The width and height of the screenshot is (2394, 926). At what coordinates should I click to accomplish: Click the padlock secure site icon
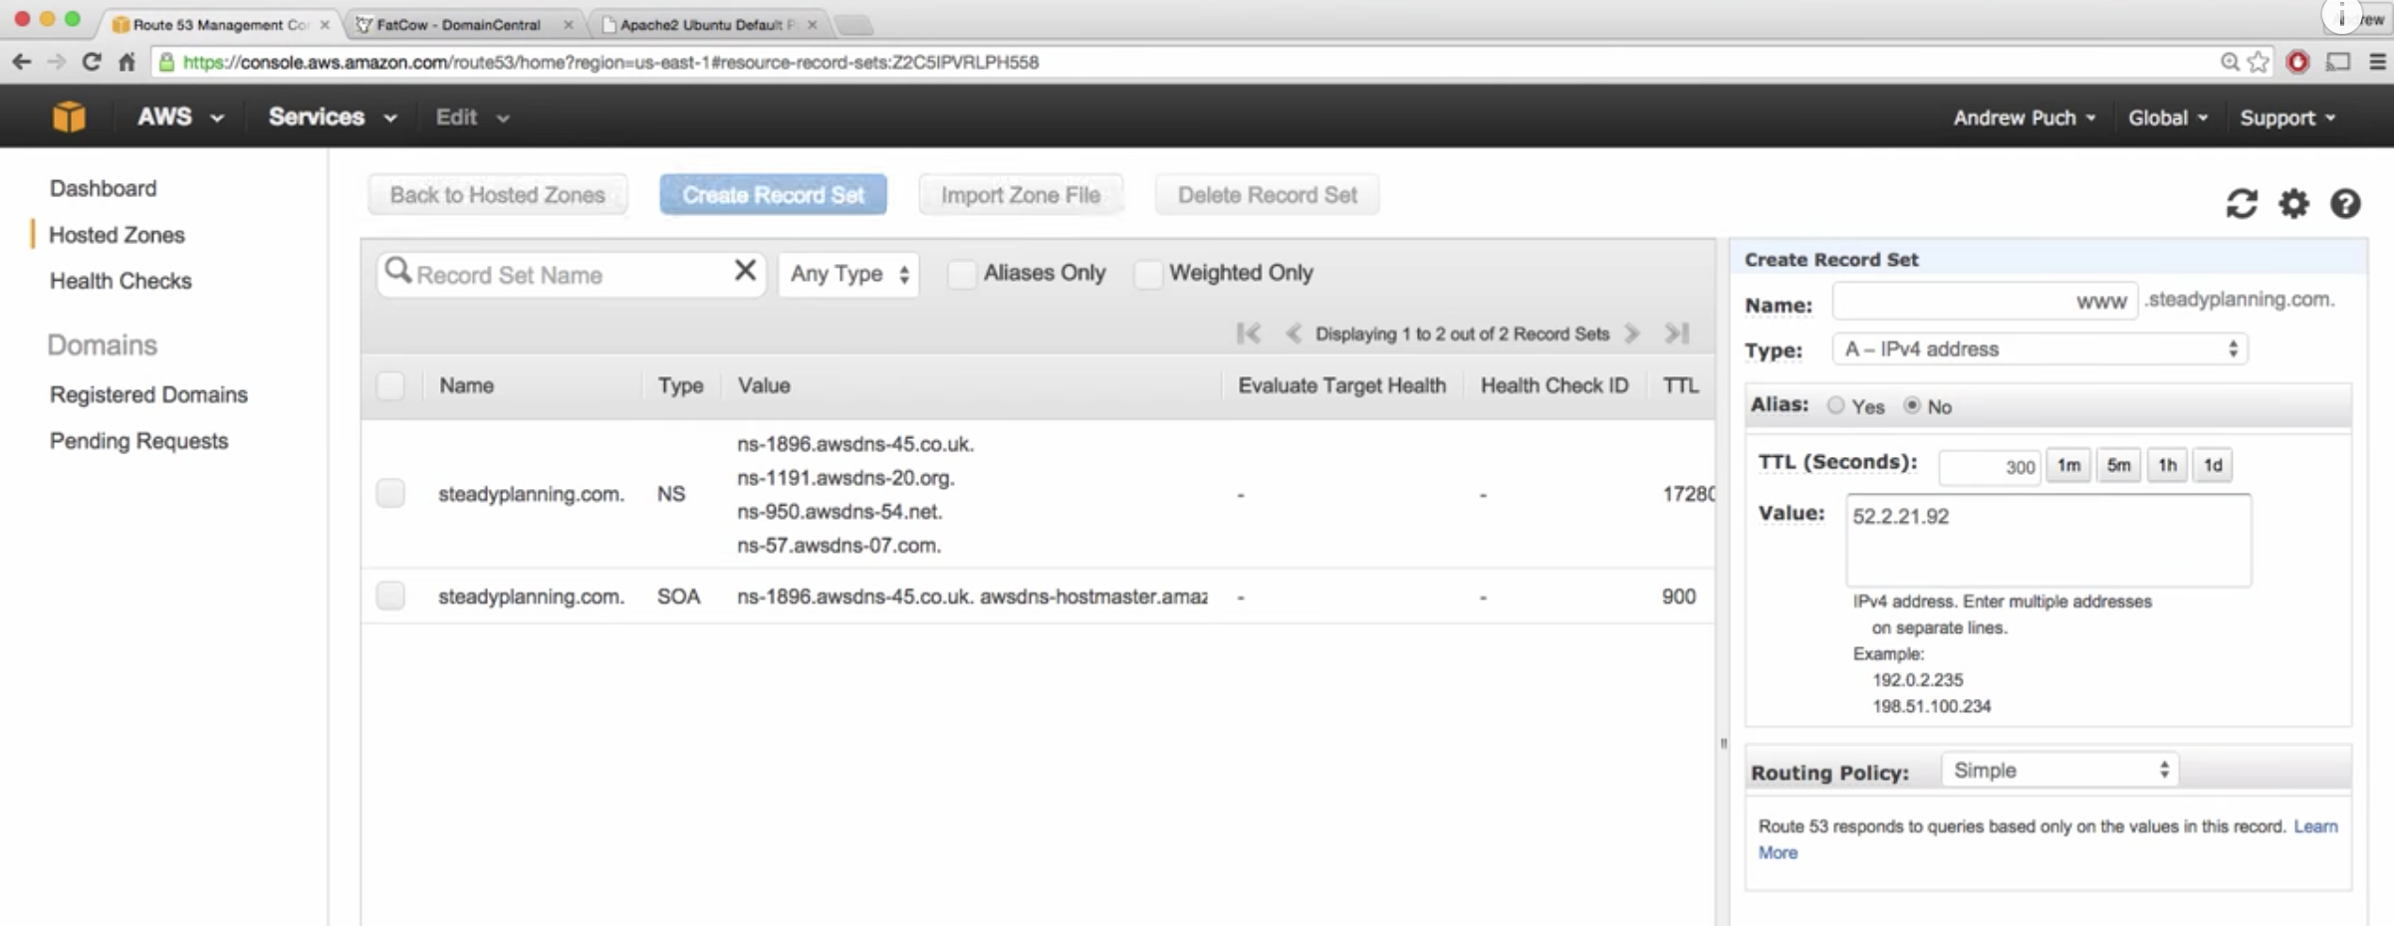(166, 62)
